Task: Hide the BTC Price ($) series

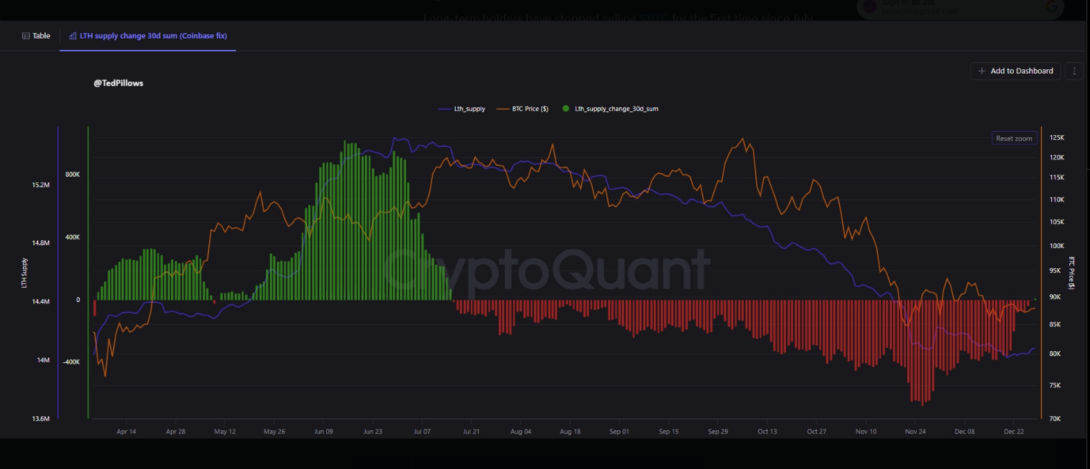Action: [x=530, y=109]
